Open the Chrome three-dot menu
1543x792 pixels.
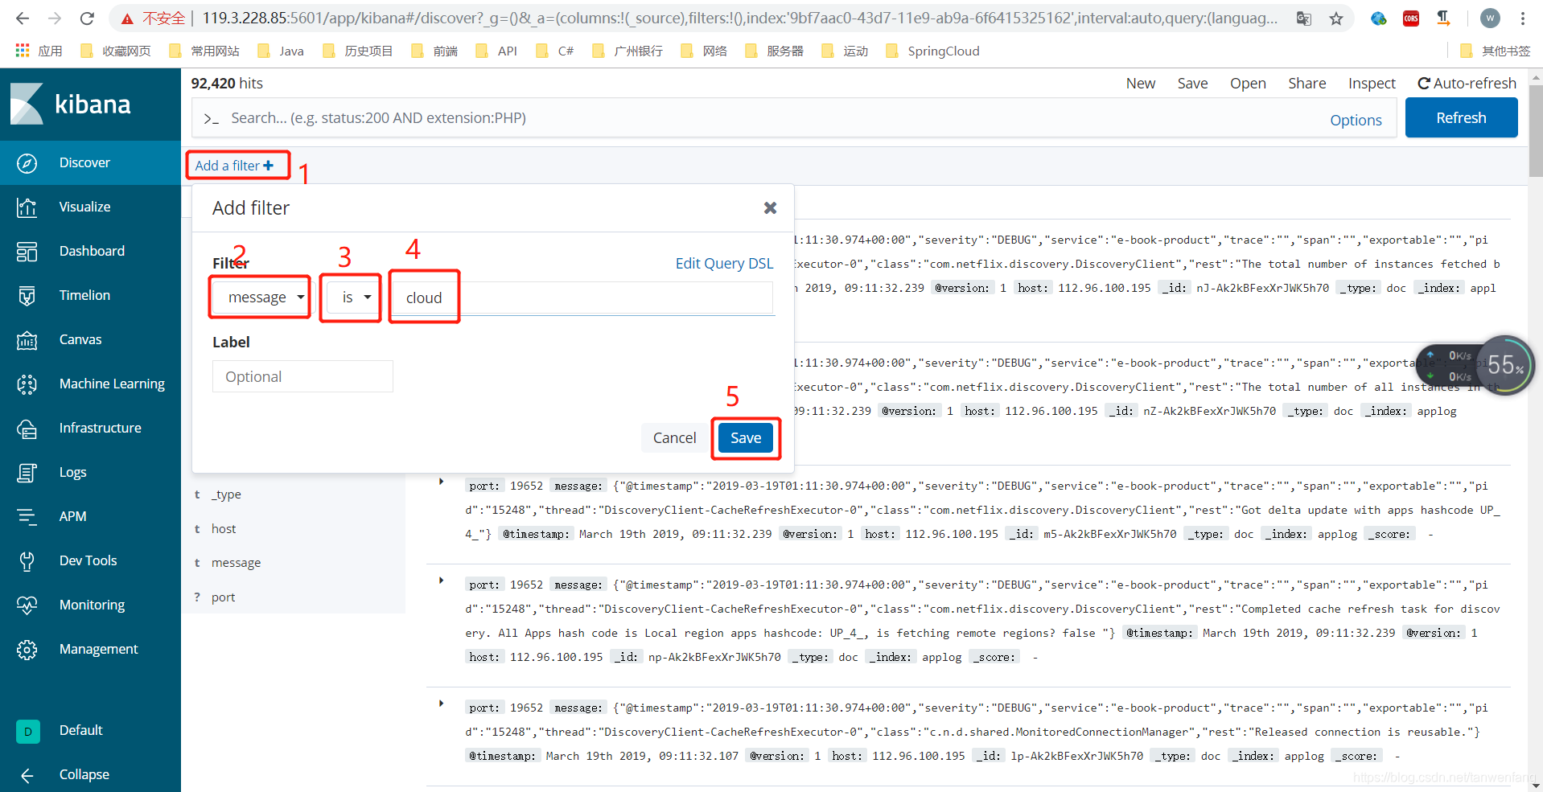pos(1523,18)
